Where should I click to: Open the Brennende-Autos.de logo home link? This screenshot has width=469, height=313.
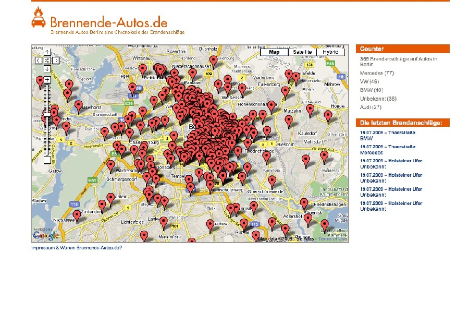coord(108,22)
